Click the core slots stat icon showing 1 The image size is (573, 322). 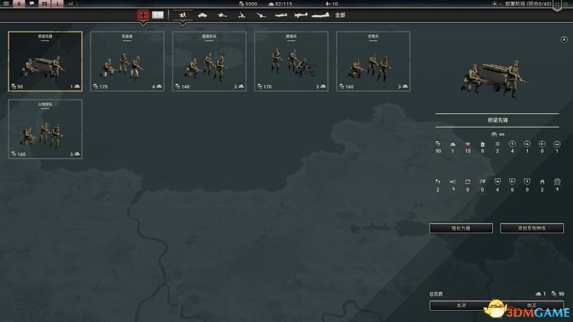pyautogui.click(x=453, y=145)
